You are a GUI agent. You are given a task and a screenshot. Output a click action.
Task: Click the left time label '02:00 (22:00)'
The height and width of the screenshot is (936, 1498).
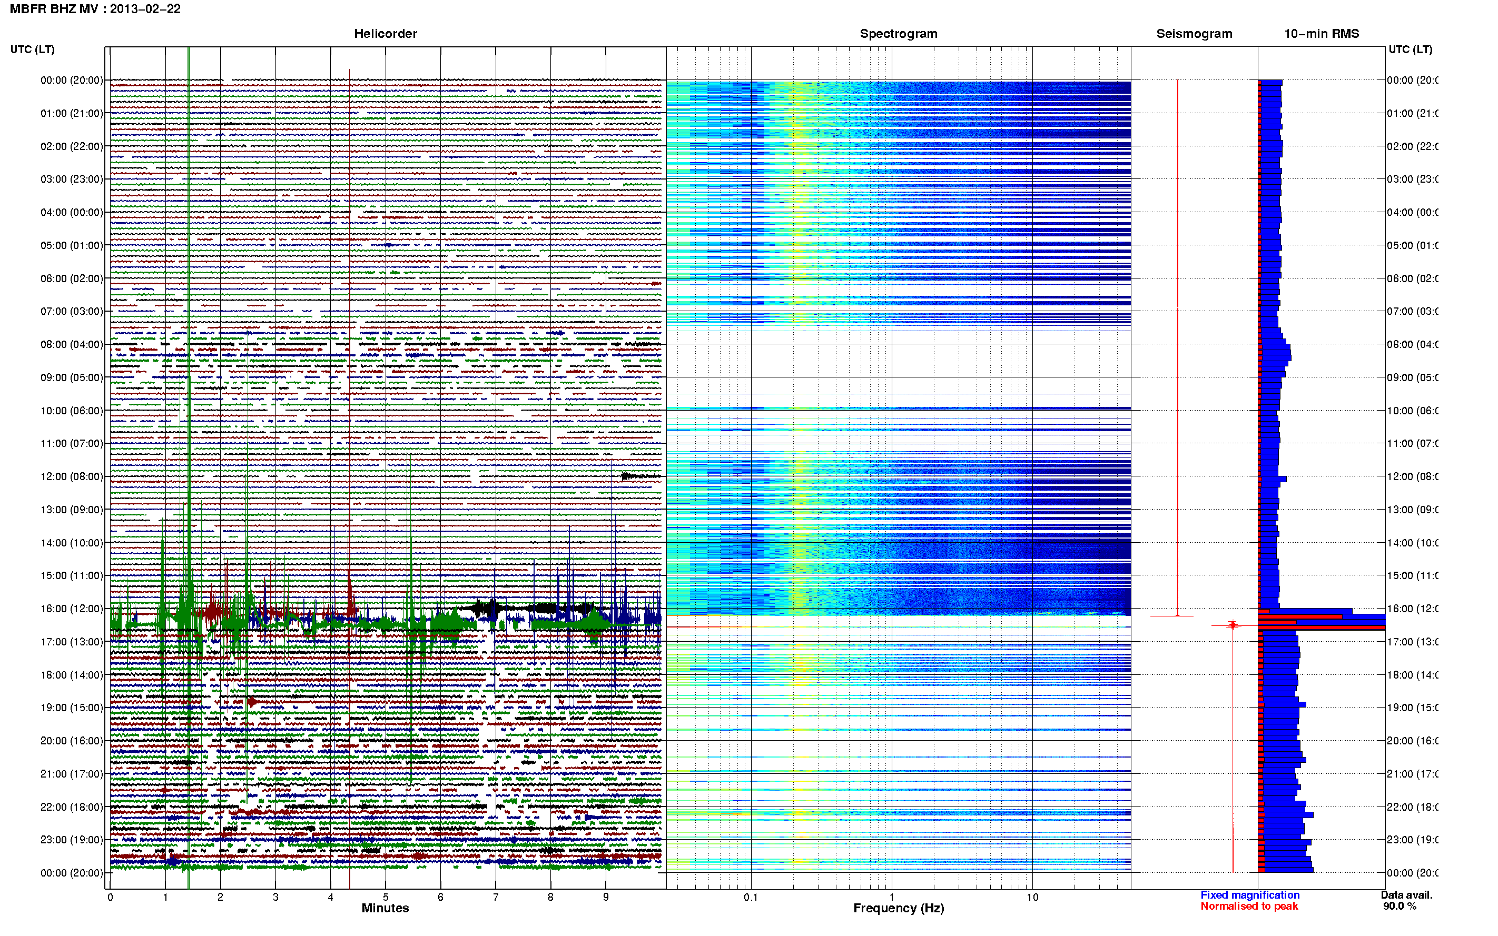(72, 146)
